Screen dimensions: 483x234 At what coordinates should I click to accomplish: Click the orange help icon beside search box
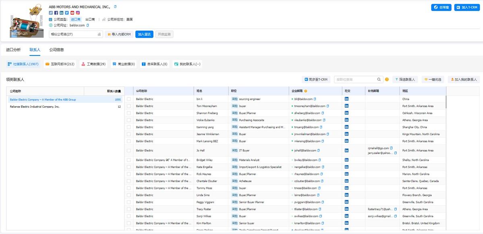click(387, 80)
